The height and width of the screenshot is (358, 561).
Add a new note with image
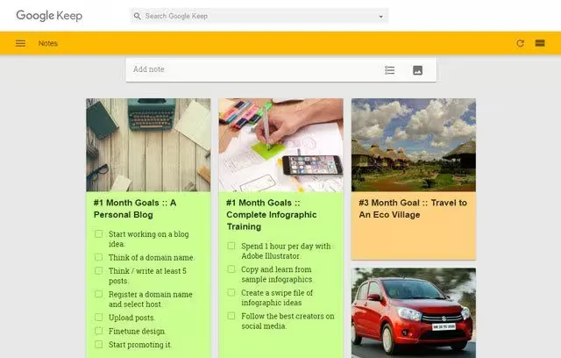click(x=417, y=70)
